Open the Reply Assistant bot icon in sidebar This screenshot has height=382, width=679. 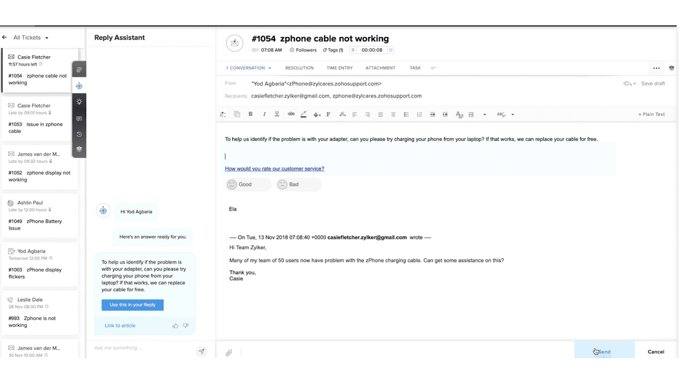point(79,86)
